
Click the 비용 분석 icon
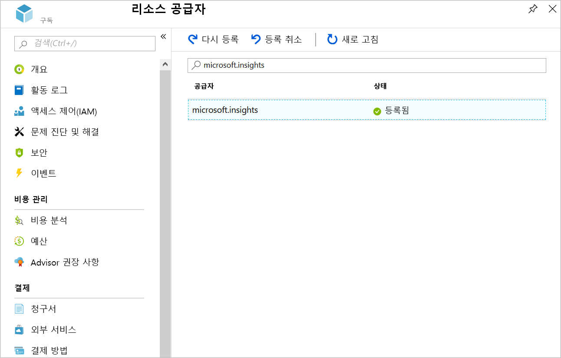19,220
